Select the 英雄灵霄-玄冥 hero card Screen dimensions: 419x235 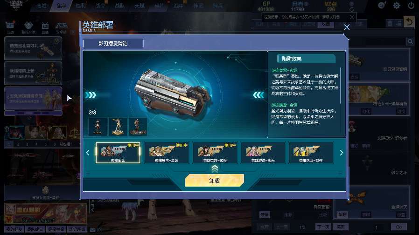point(215,153)
